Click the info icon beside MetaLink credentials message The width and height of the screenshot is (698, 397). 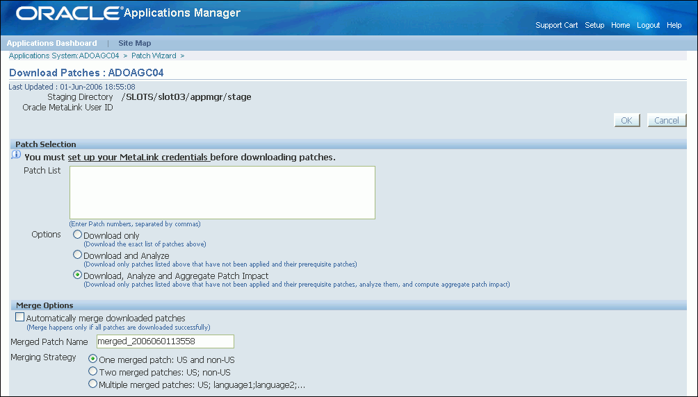click(x=16, y=155)
